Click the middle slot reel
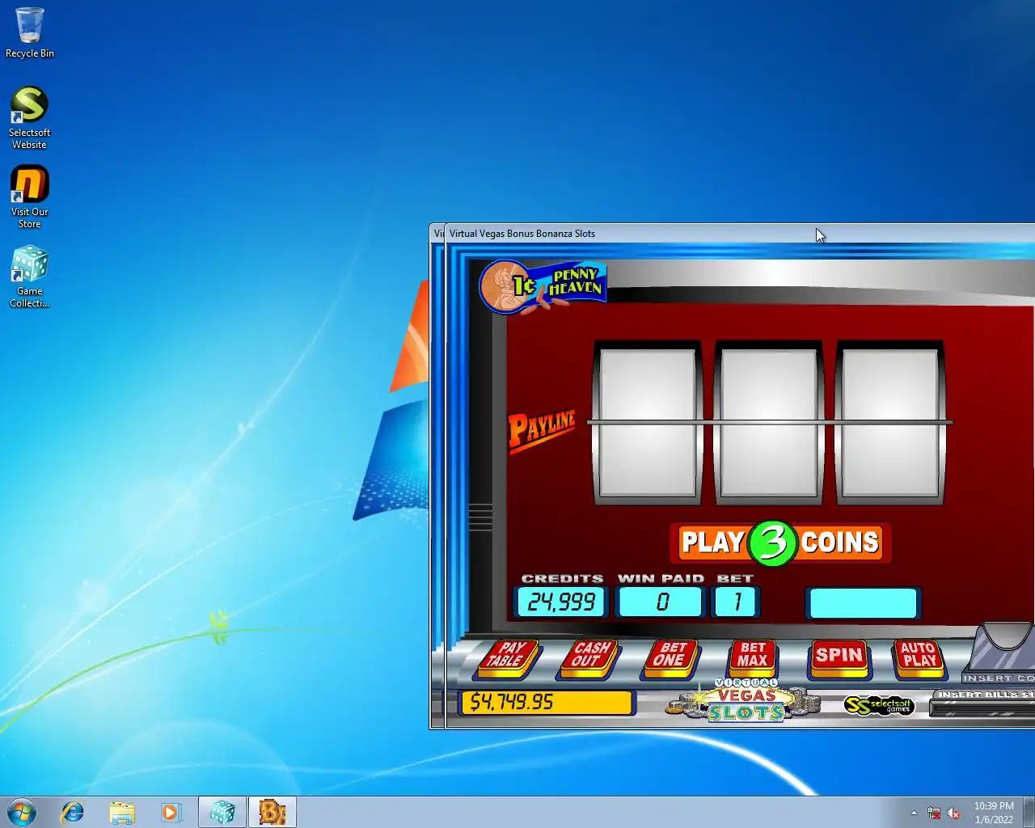1035x828 pixels. (x=768, y=422)
